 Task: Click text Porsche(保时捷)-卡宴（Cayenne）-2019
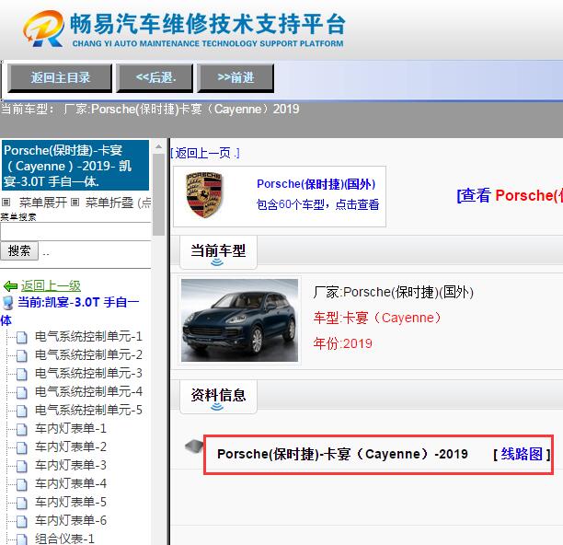(342, 454)
